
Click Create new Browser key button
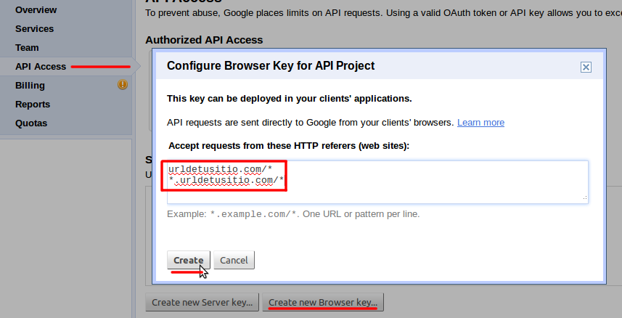pyautogui.click(x=323, y=302)
